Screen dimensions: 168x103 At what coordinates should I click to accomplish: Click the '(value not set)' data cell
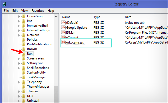(x=135, y=23)
